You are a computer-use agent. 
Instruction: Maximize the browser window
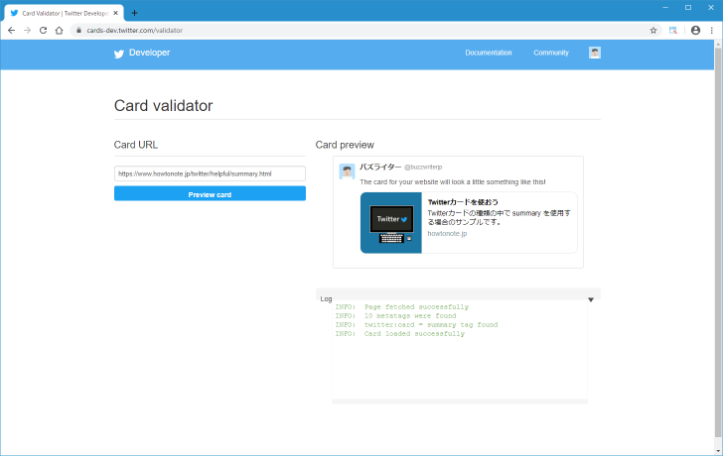pyautogui.click(x=688, y=7)
